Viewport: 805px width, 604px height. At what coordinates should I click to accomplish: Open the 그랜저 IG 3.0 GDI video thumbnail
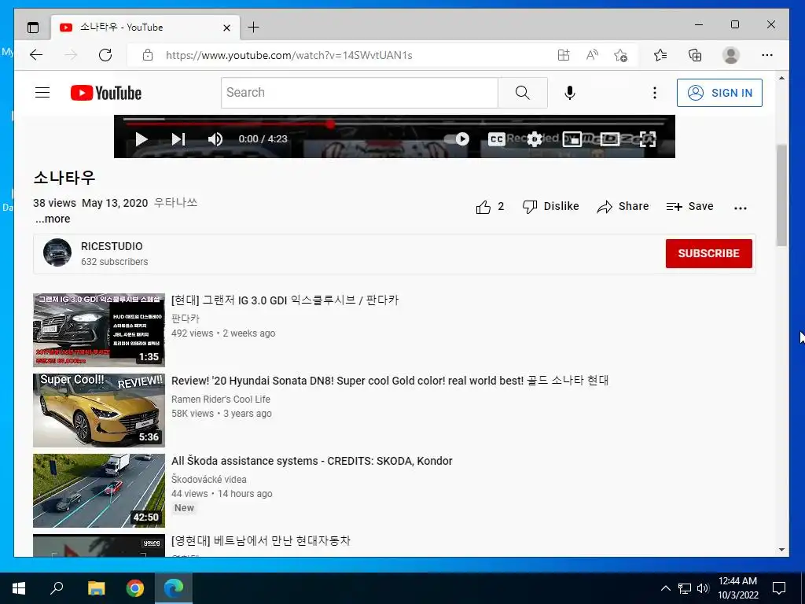coord(99,330)
